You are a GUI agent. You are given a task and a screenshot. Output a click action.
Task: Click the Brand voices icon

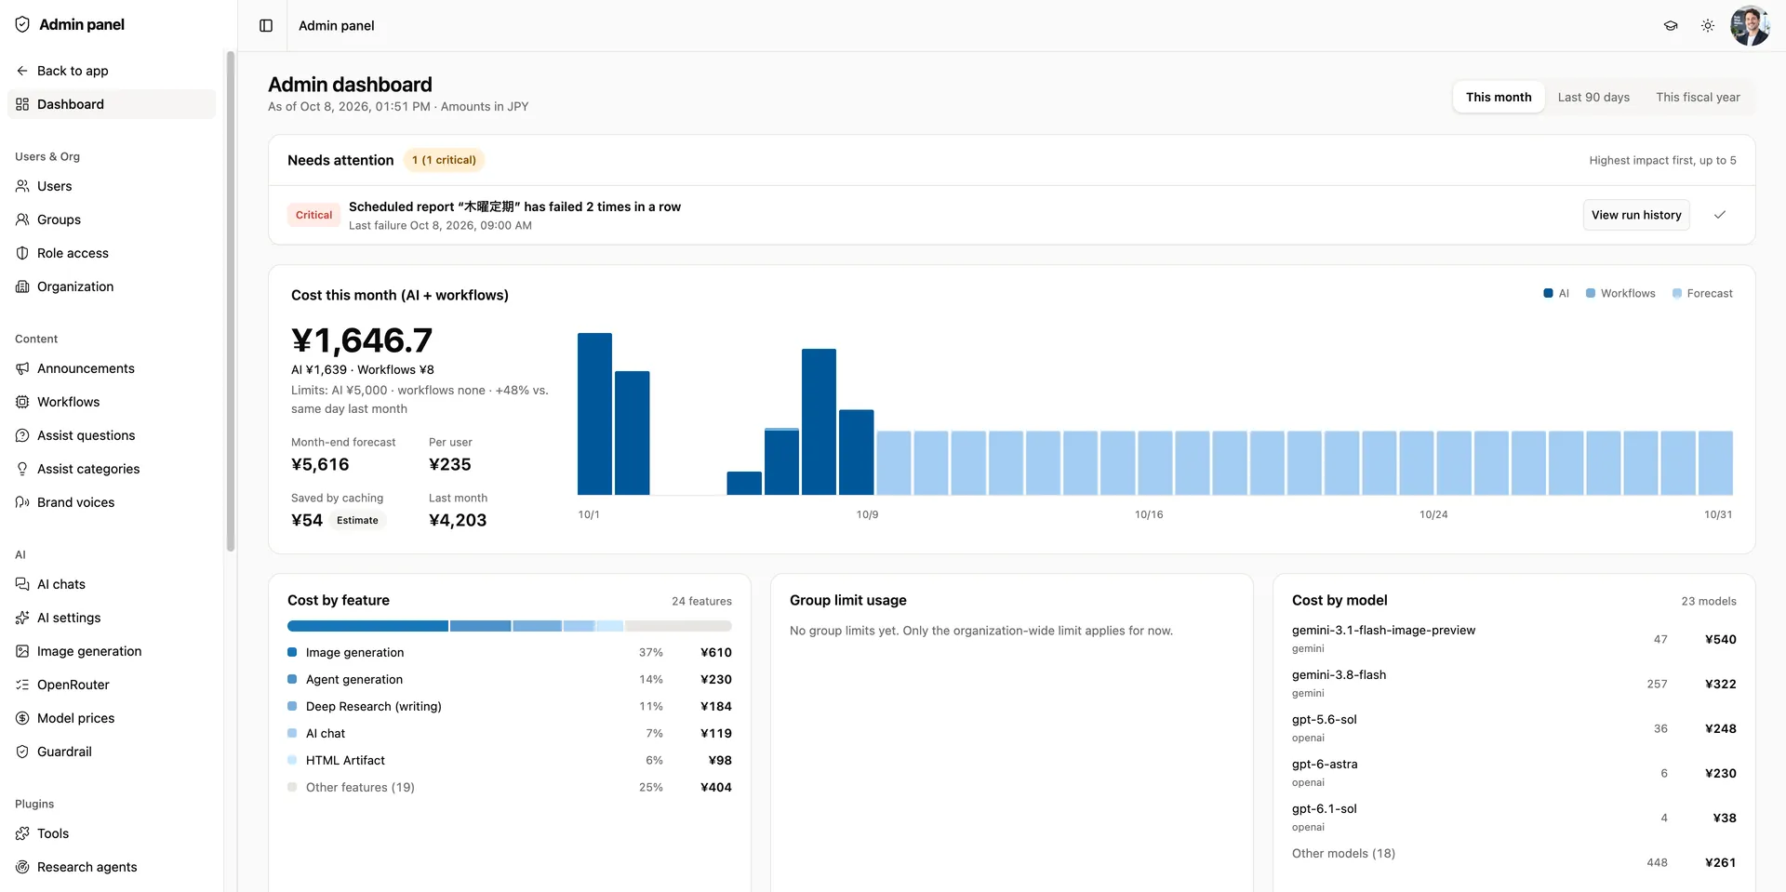(22, 502)
